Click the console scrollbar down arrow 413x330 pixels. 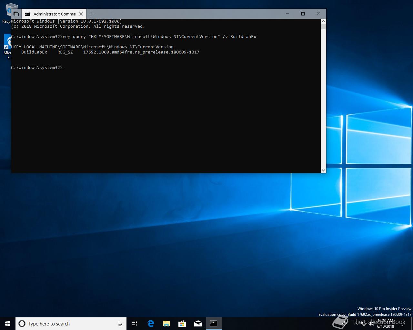(323, 170)
